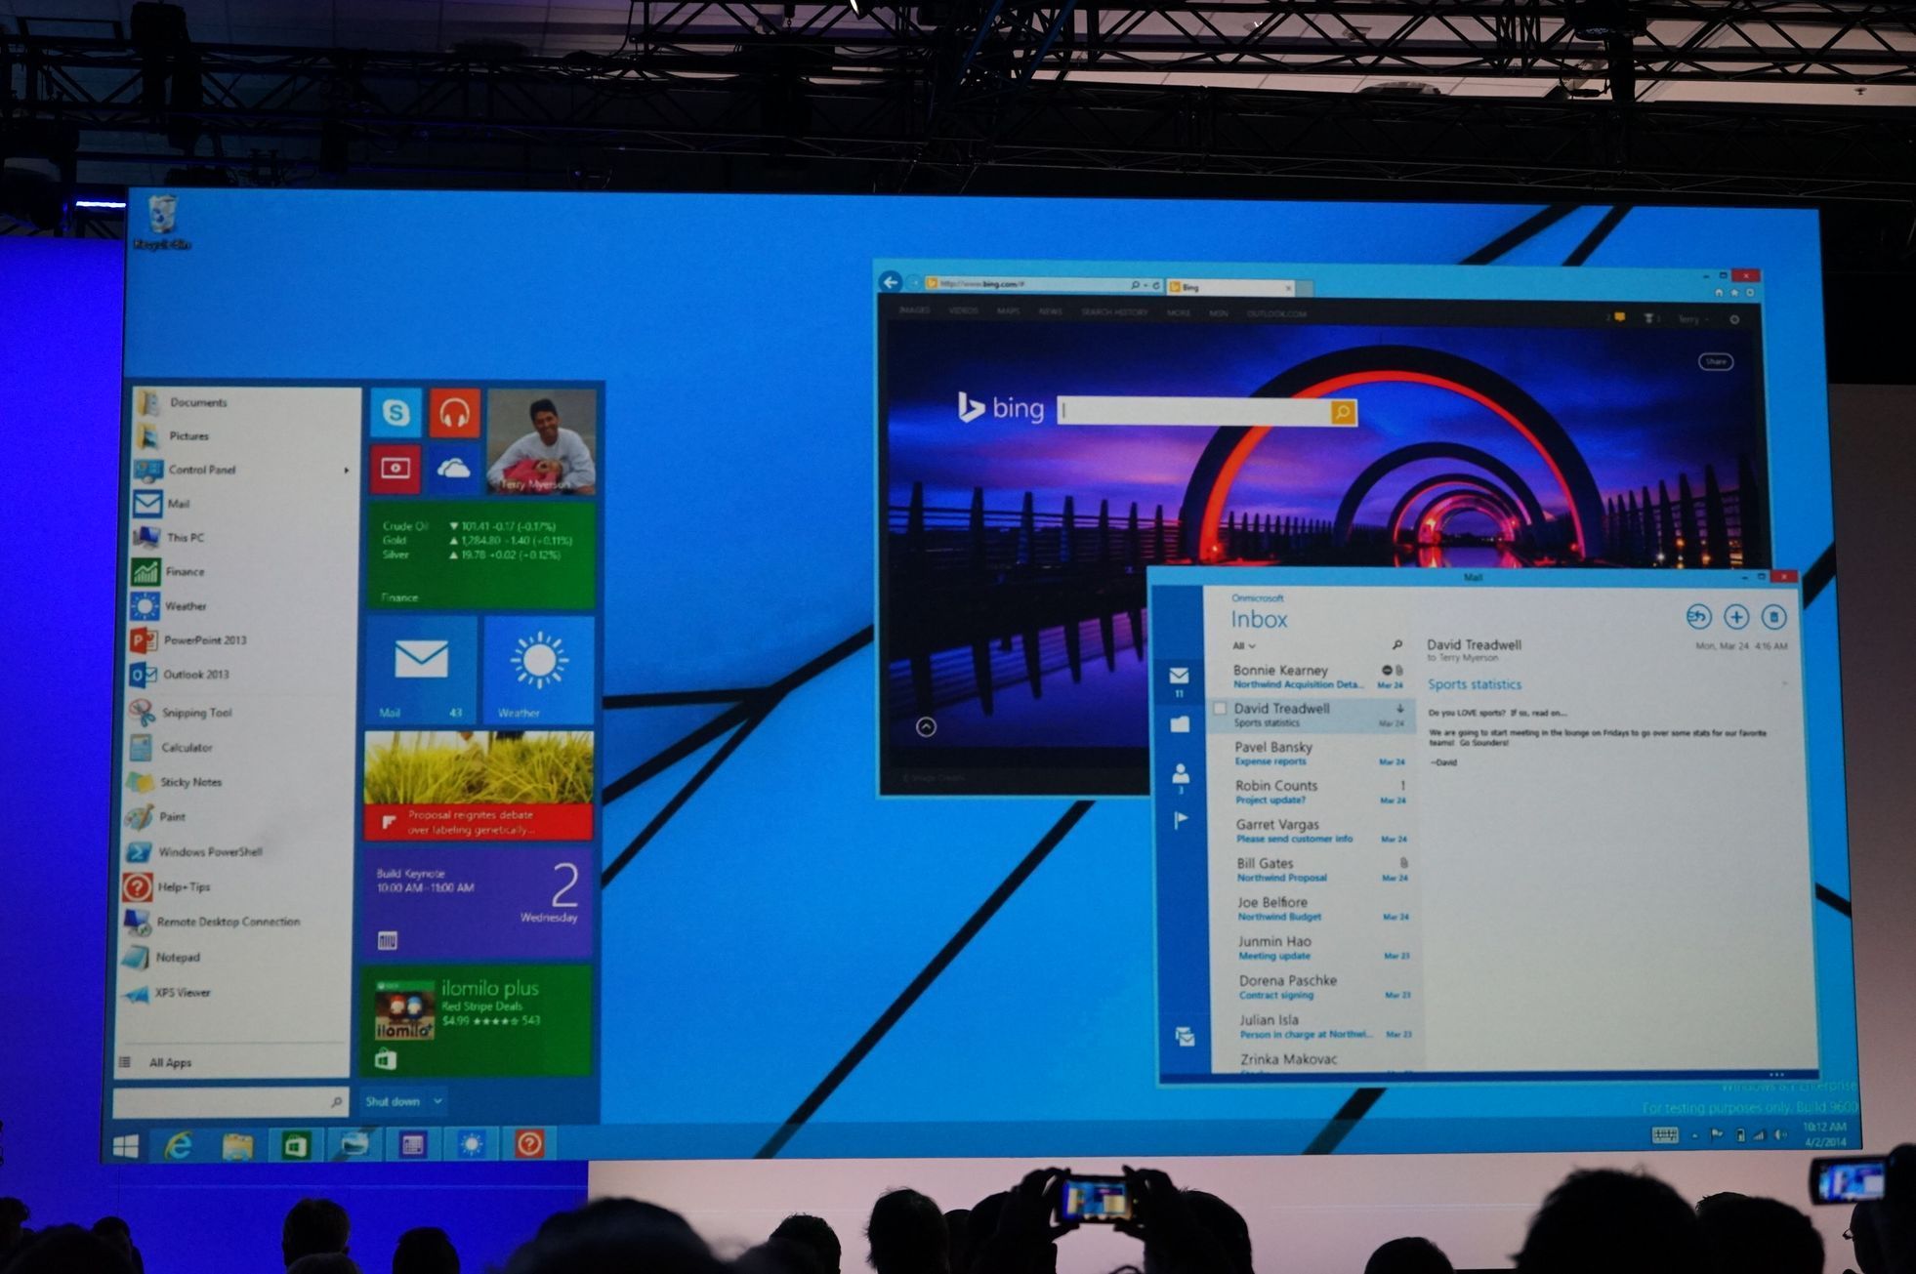The height and width of the screenshot is (1274, 1916).
Task: Open the Weather app icon on taskbar
Action: point(472,1144)
